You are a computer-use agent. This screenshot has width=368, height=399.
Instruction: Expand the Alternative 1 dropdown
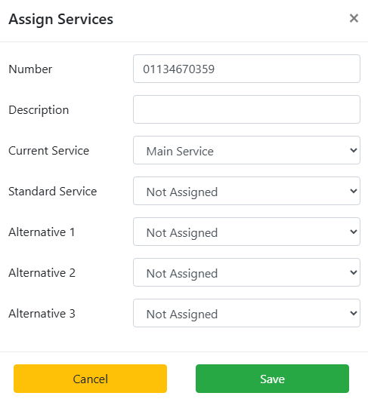[x=246, y=232]
